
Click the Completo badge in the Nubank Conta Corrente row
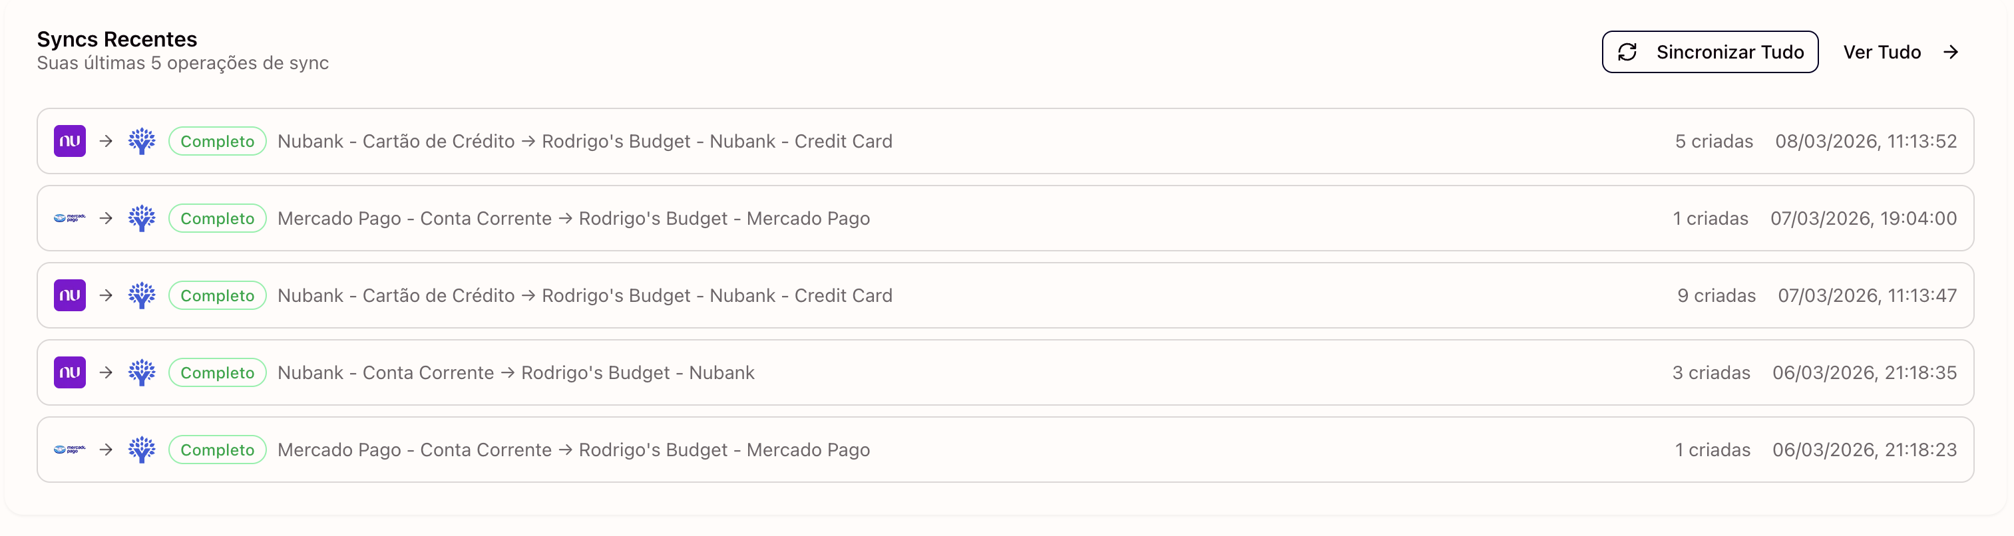218,372
